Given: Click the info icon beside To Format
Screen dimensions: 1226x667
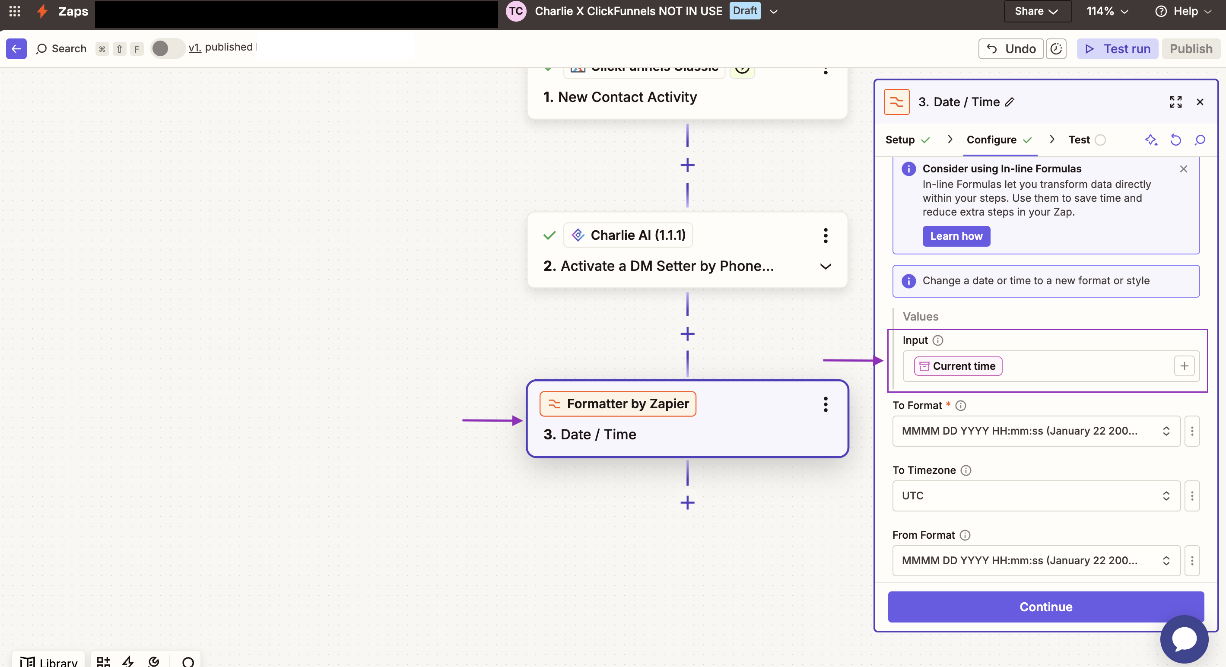Looking at the screenshot, I should coord(961,406).
